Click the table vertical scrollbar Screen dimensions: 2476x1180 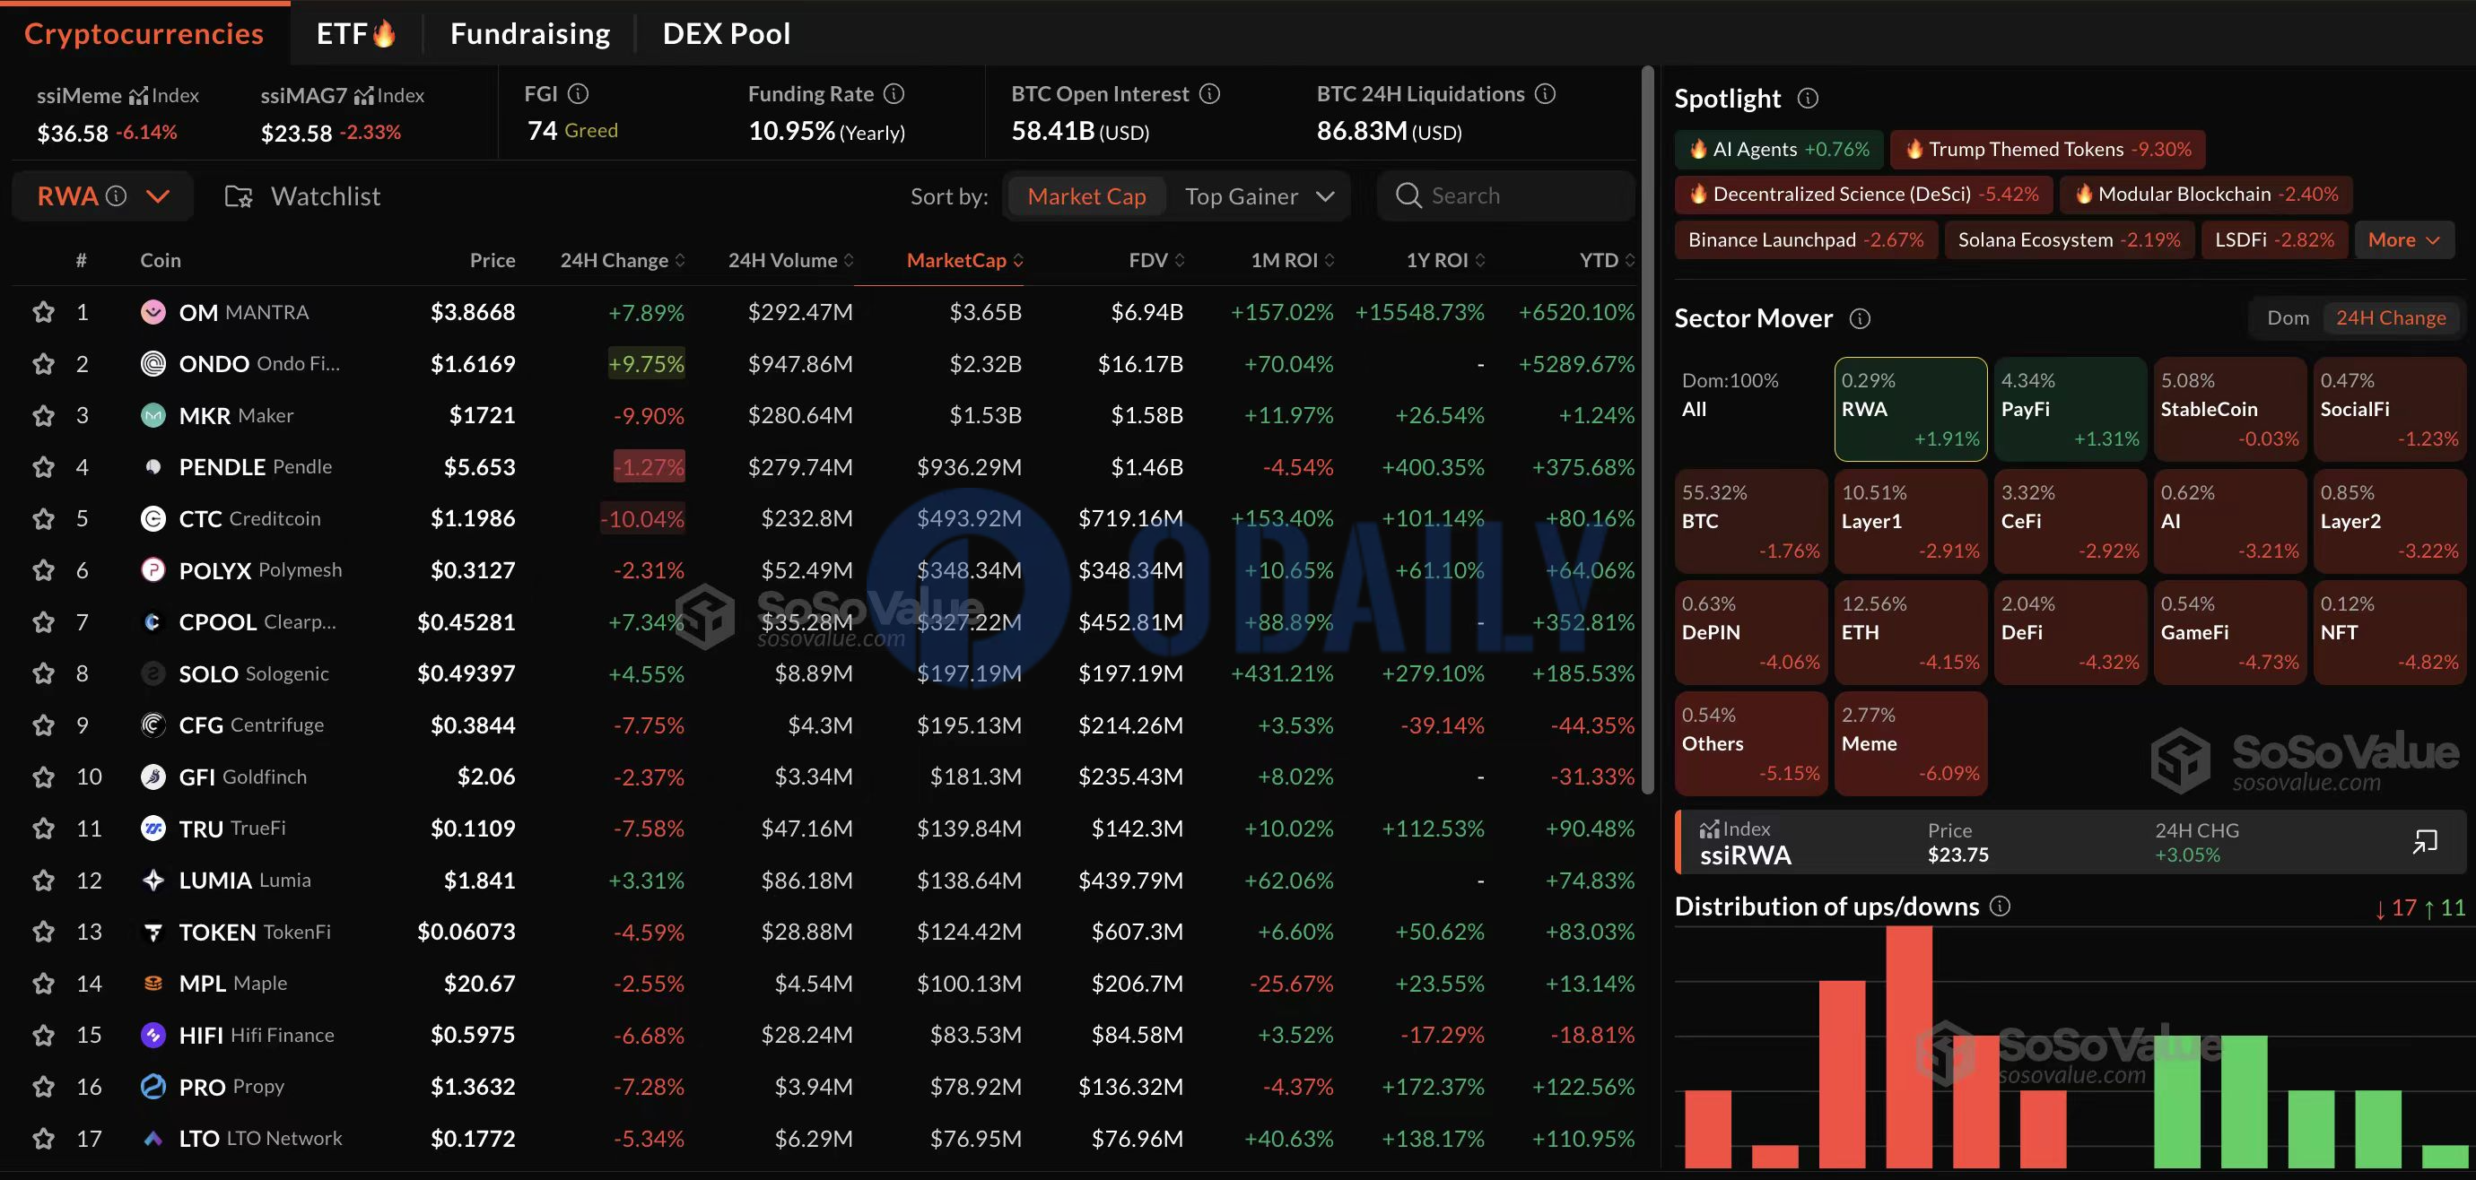coord(1647,430)
